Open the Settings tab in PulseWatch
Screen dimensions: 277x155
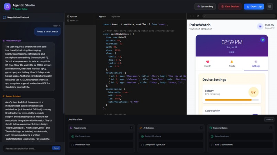click(x=256, y=64)
